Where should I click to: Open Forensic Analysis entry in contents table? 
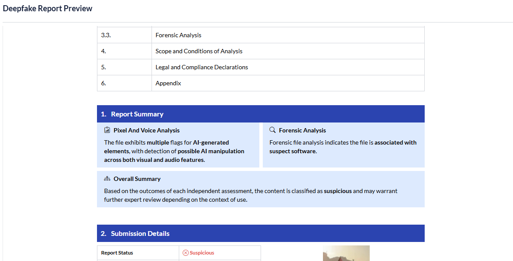(x=178, y=35)
